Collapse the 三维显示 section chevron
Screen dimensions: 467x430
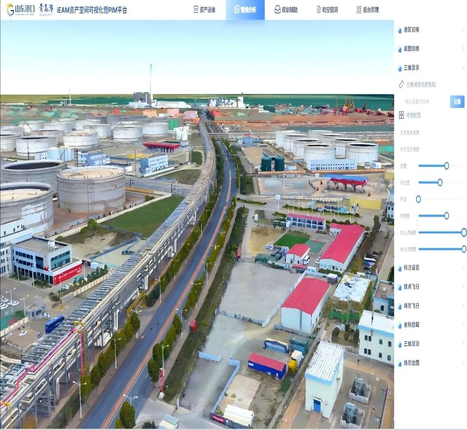[463, 68]
